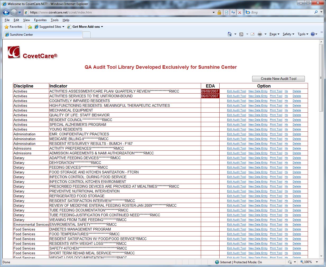
Task: Edit Audit Tool for Cognitively Impaired Residents
Action: coord(236,101)
